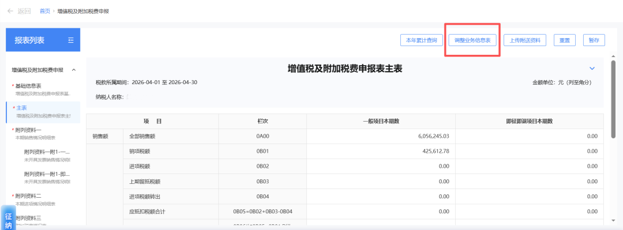Collapse the 报表列表 sidebar using the menu icon
The height and width of the screenshot is (230, 623).
[71, 40]
